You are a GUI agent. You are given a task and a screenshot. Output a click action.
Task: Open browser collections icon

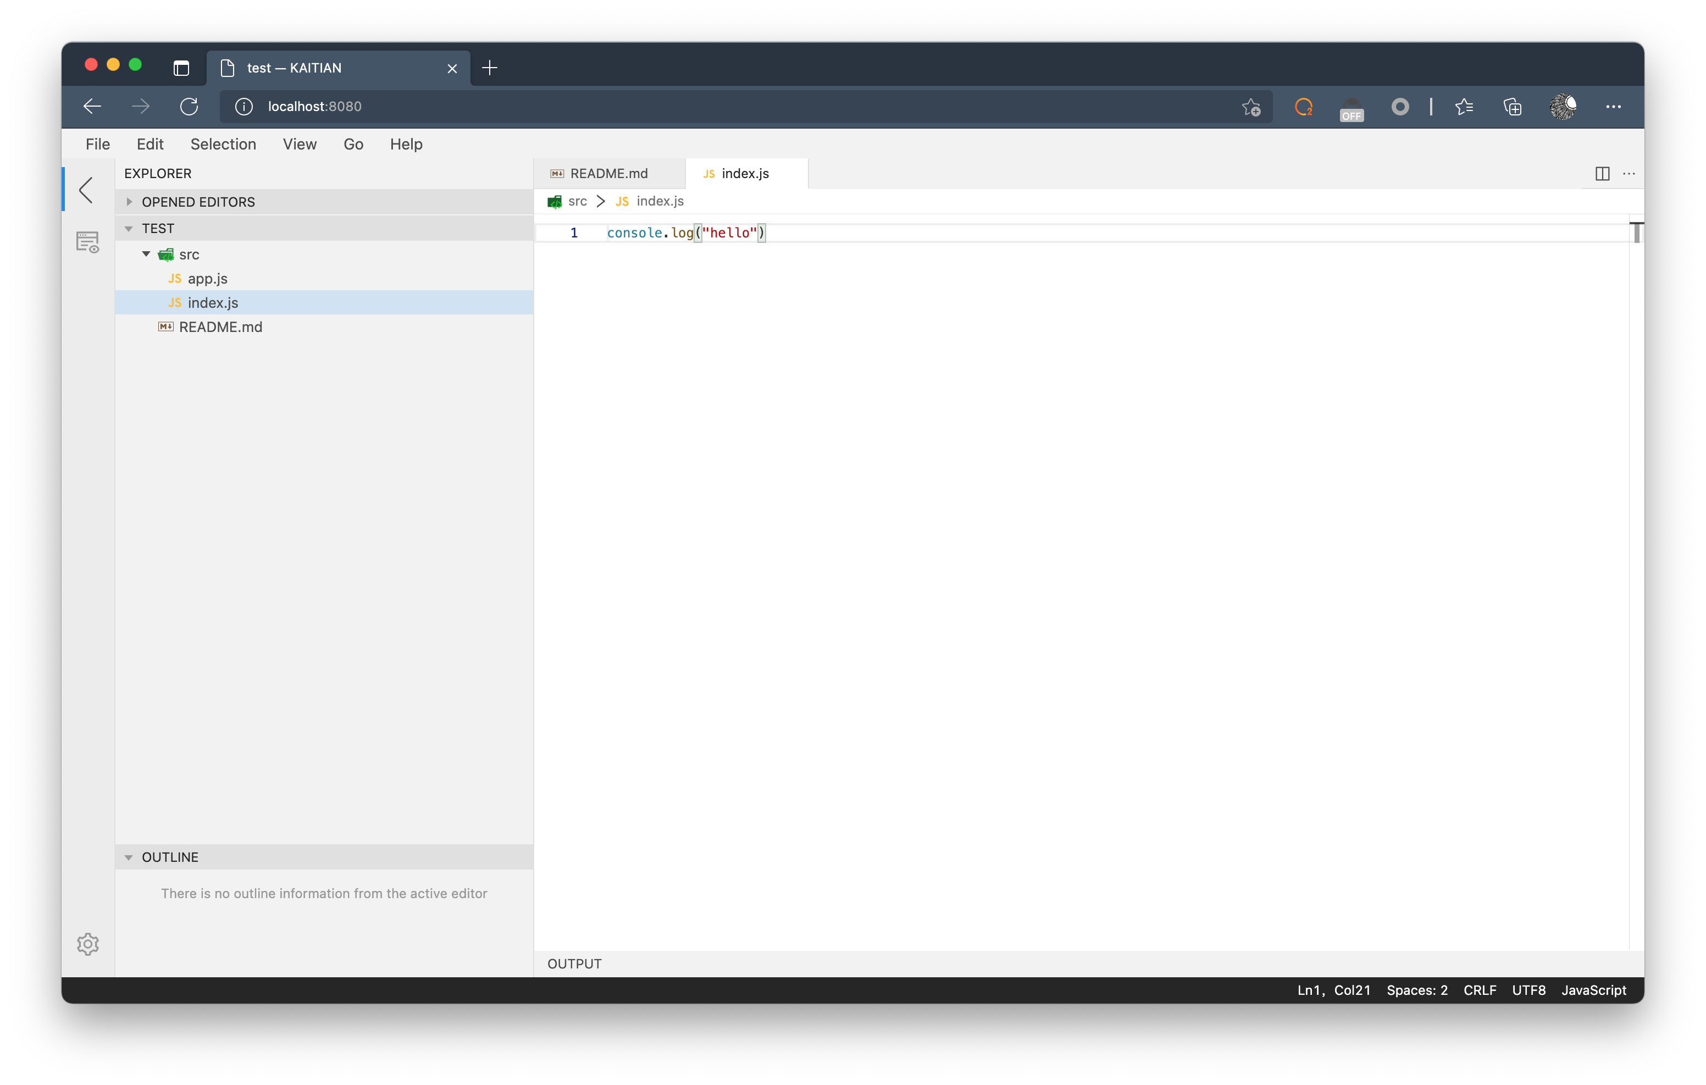(x=1513, y=106)
